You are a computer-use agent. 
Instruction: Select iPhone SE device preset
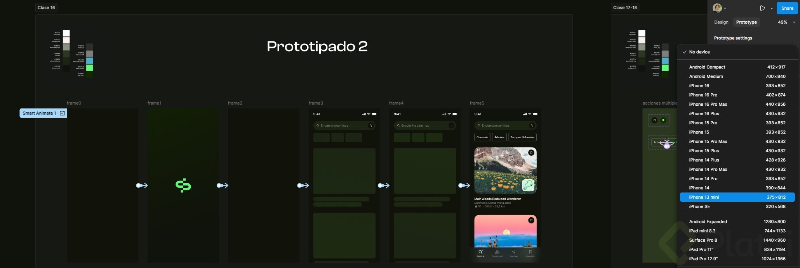(737, 206)
